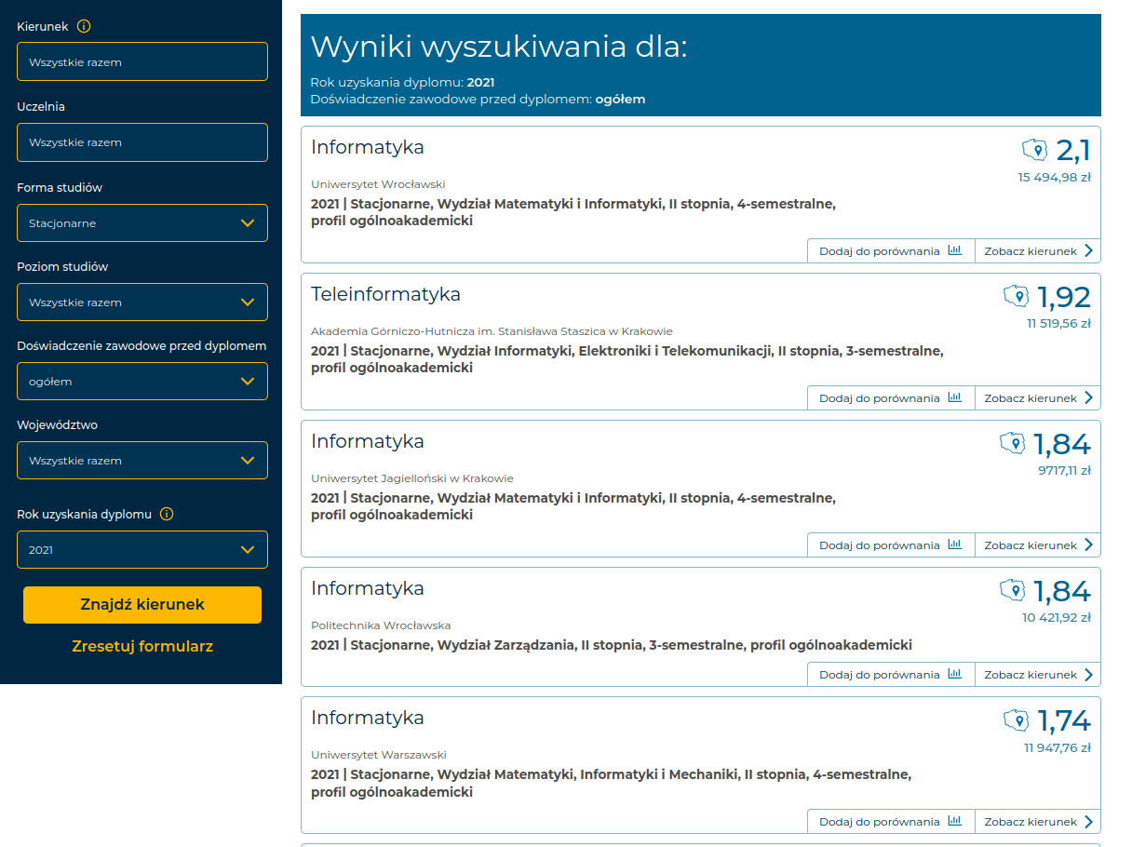This screenshot has height=847, width=1145.
Task: Click chart icon in Teleinformatyka comparison button
Action: tap(954, 397)
